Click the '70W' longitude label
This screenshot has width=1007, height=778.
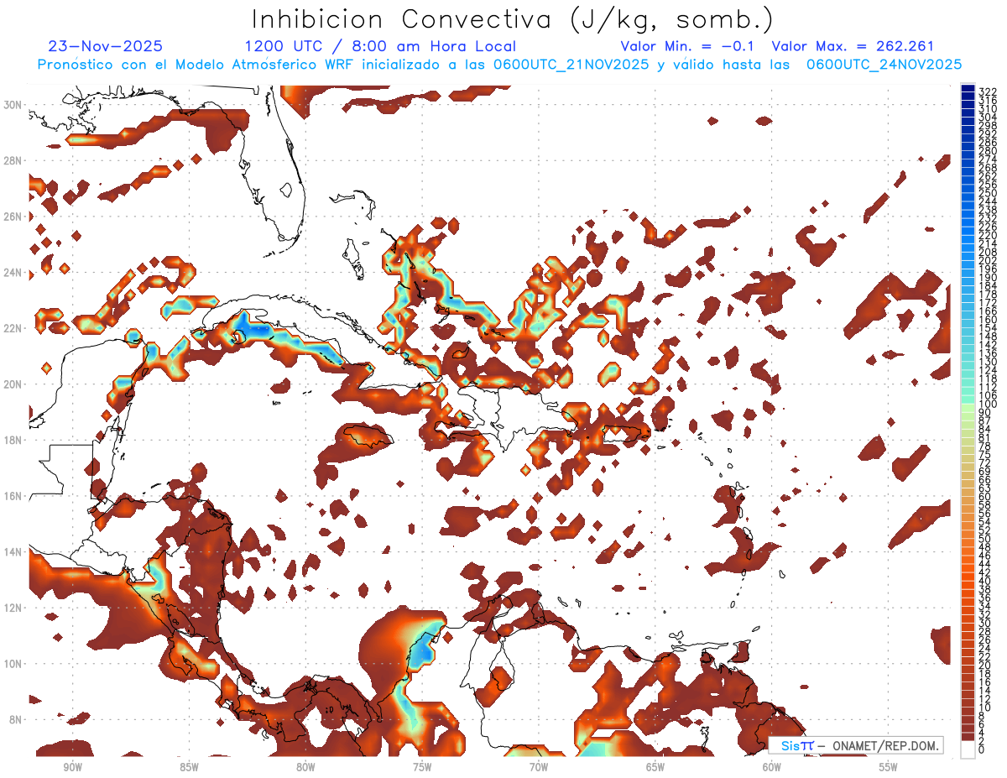coord(539,766)
